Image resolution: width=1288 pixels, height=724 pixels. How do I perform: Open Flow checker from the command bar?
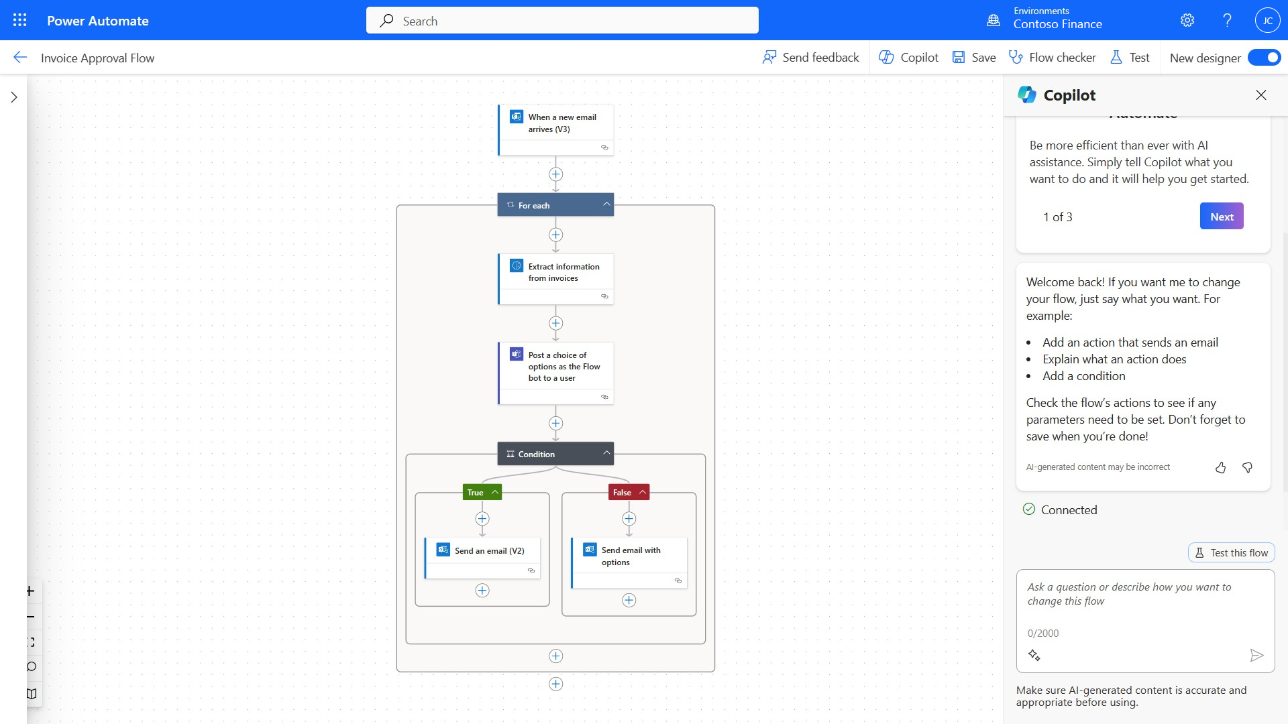pos(1052,57)
